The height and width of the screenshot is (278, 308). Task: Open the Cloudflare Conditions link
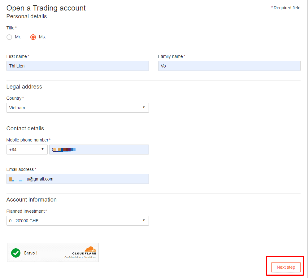pos(90,257)
